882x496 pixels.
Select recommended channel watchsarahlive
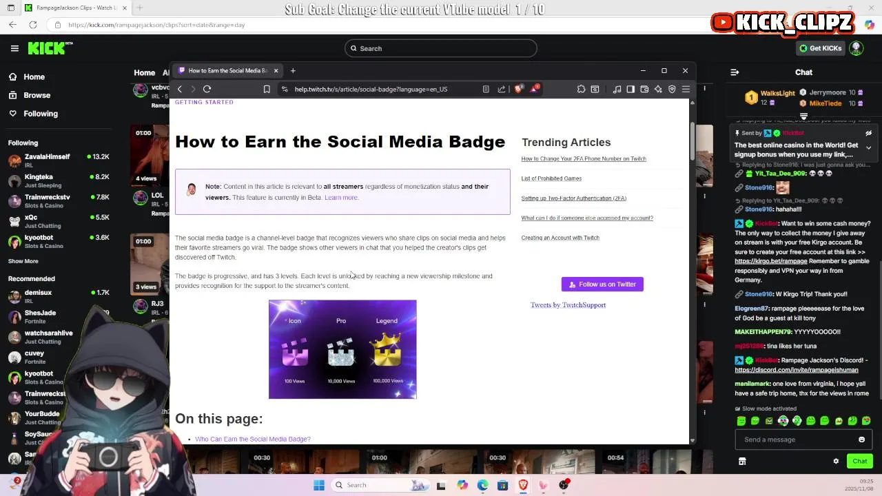(x=59, y=337)
